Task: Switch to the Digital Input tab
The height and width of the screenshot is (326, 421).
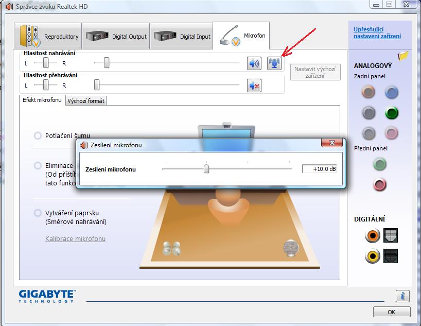Action: point(182,36)
